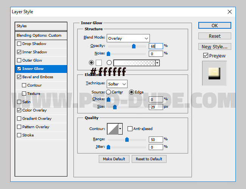Click the Size value field
The width and height of the screenshot is (246, 189).
[156, 107]
